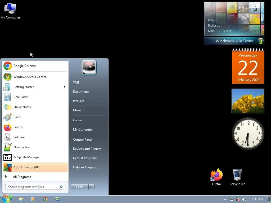Open My Computer desktop icon
The height and width of the screenshot is (203, 271).
tap(10, 11)
